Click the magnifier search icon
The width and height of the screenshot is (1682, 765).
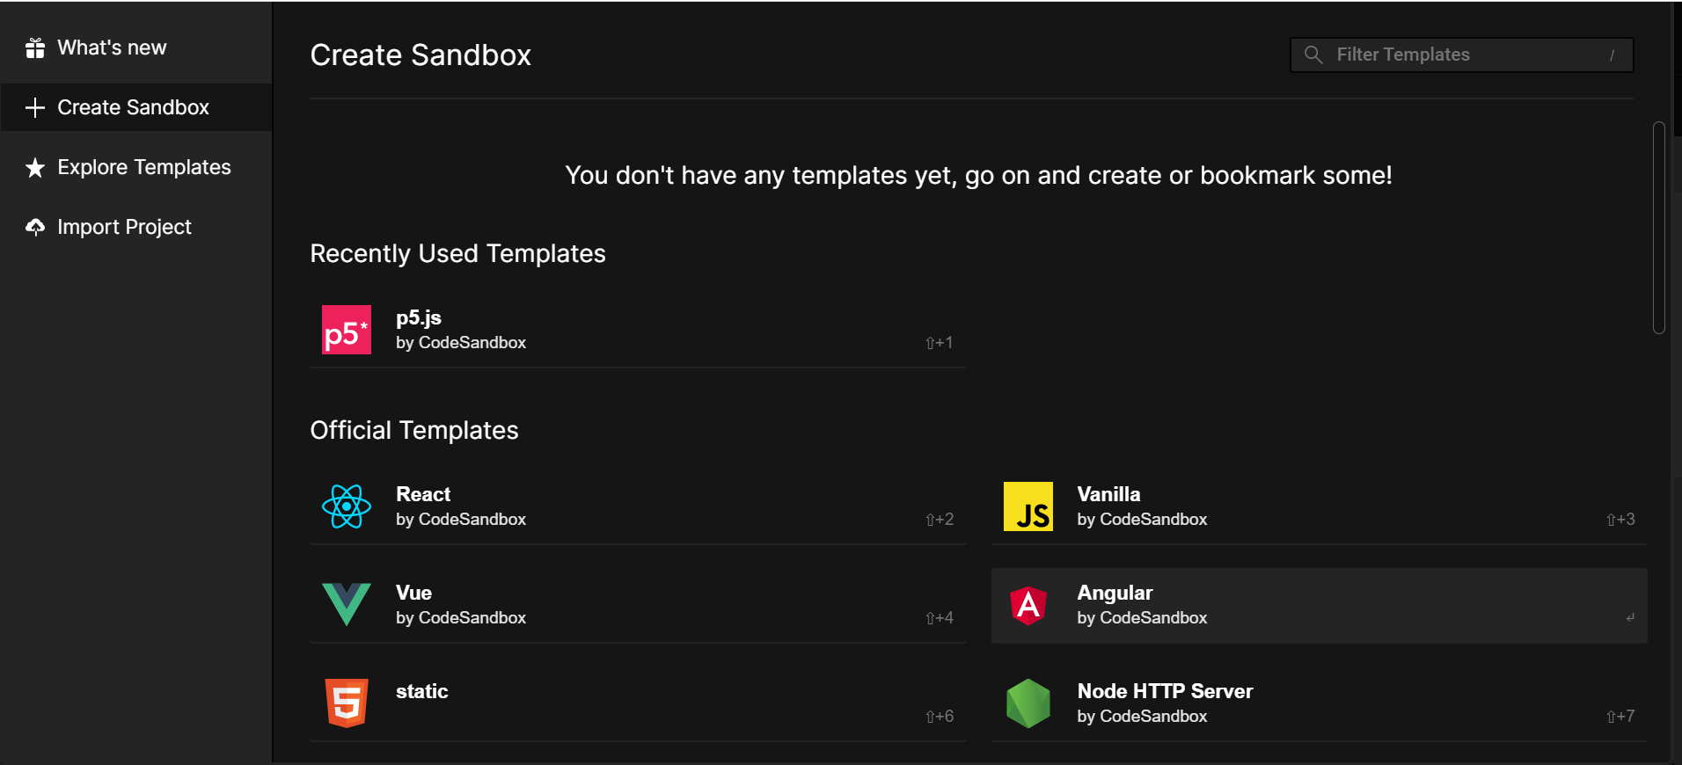(1313, 55)
